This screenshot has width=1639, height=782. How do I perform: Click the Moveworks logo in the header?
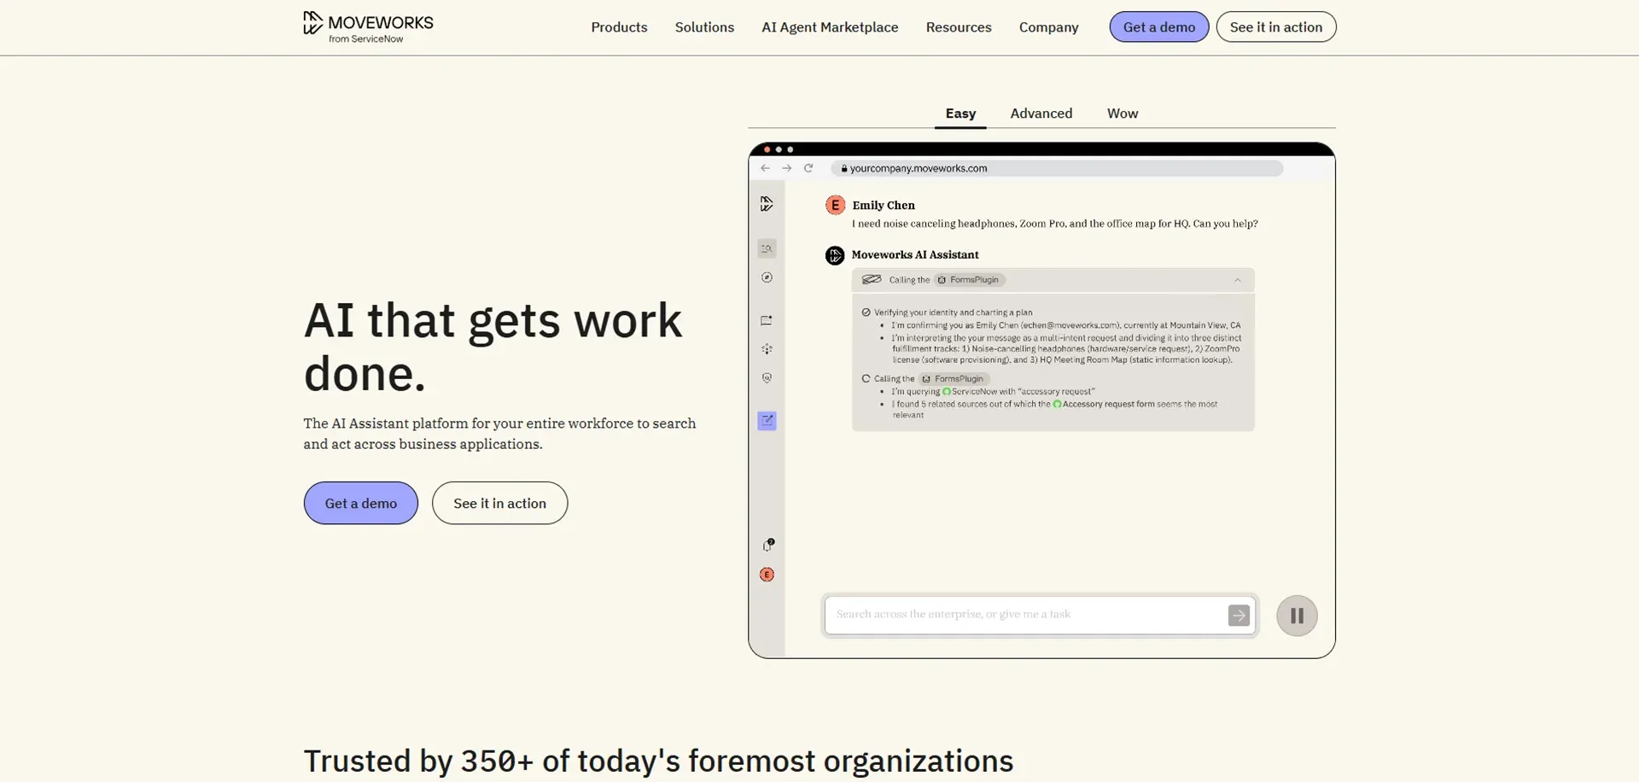click(368, 26)
